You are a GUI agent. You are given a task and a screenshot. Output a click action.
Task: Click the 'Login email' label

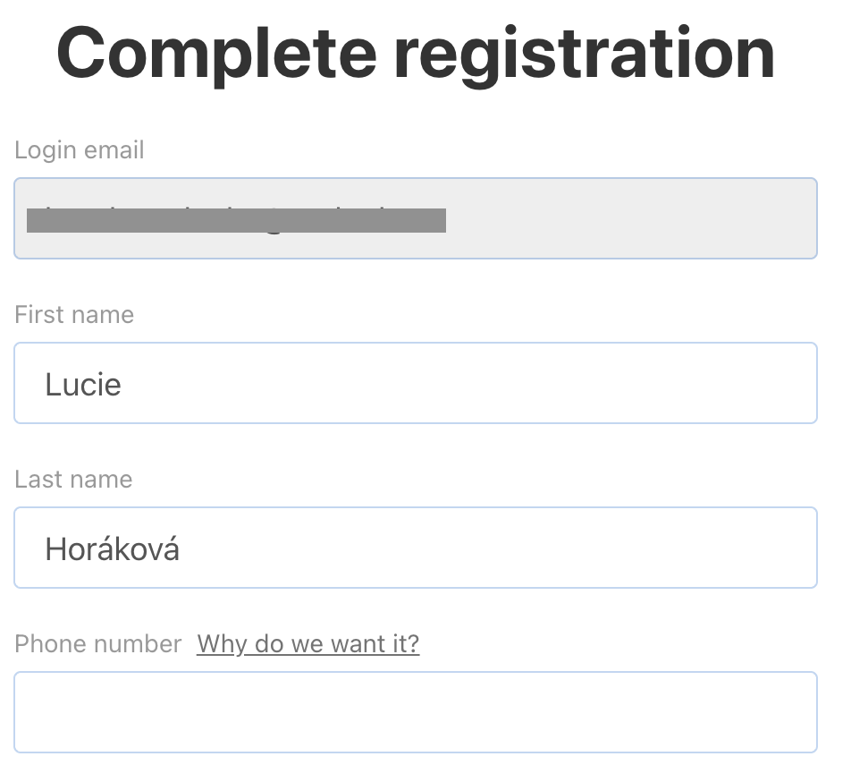(79, 149)
